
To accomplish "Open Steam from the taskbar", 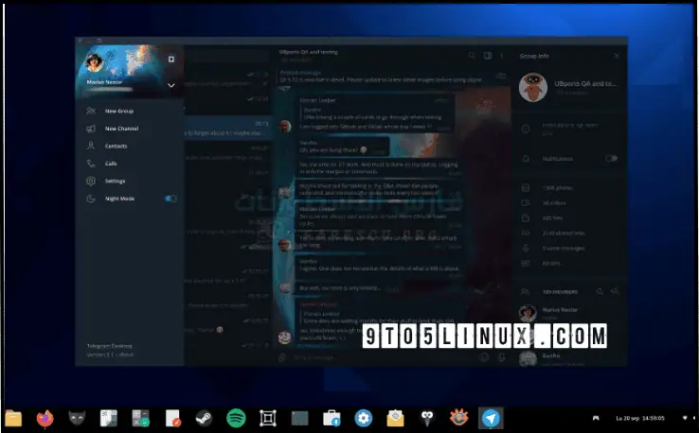I will pos(204,417).
